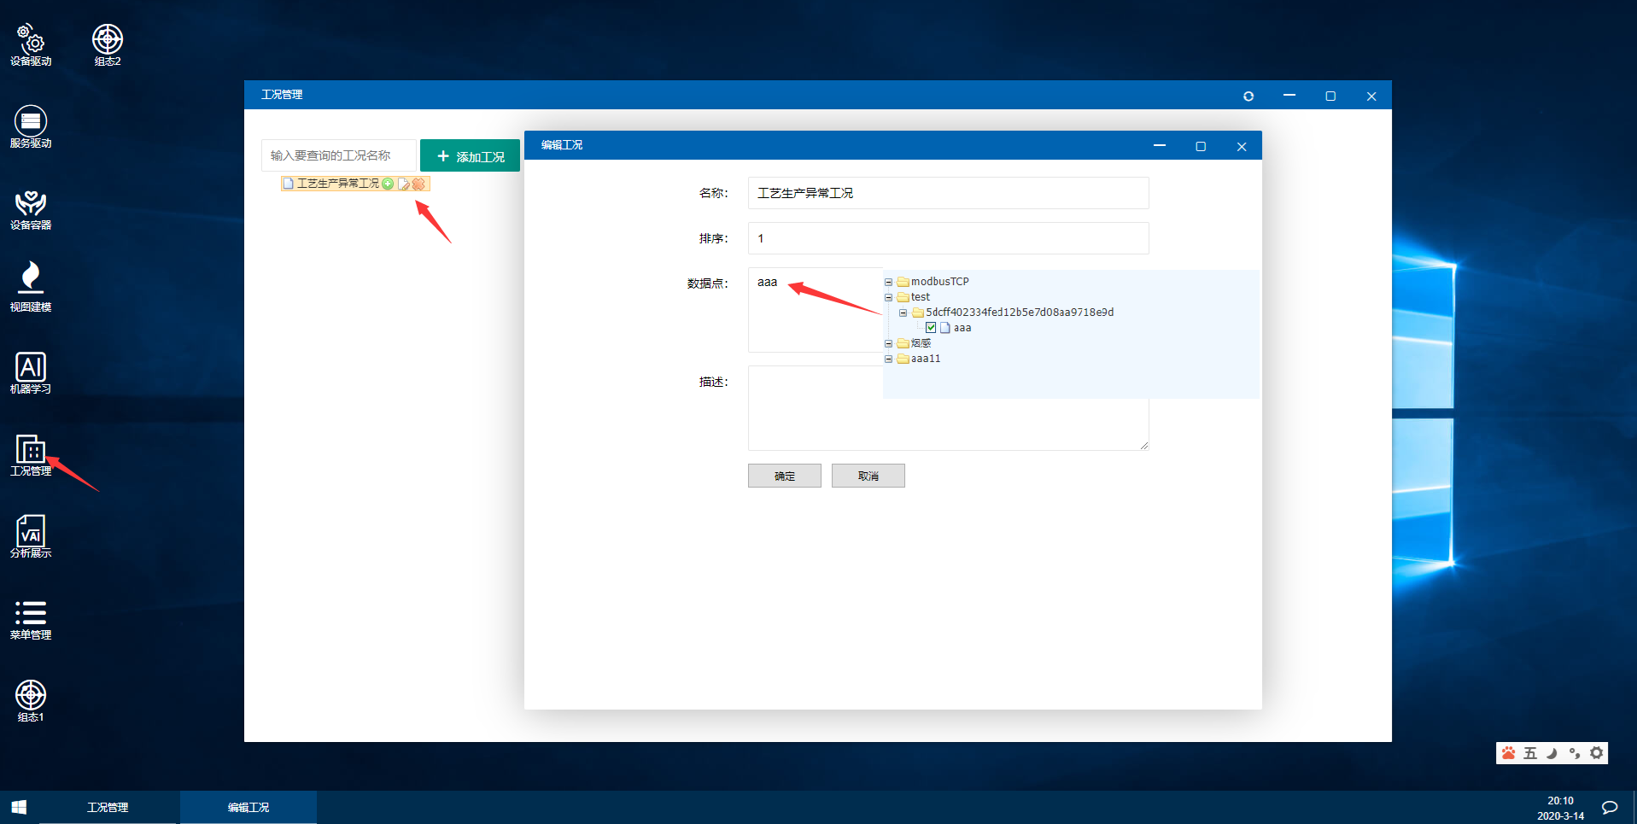Click the refresh icon in 工况管理 title bar

pos(1248,96)
